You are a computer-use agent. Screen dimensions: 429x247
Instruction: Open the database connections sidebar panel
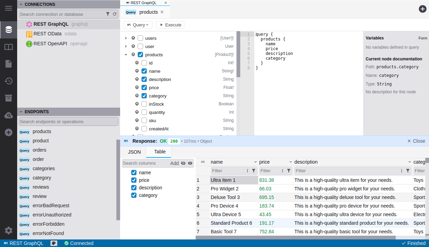9,30
